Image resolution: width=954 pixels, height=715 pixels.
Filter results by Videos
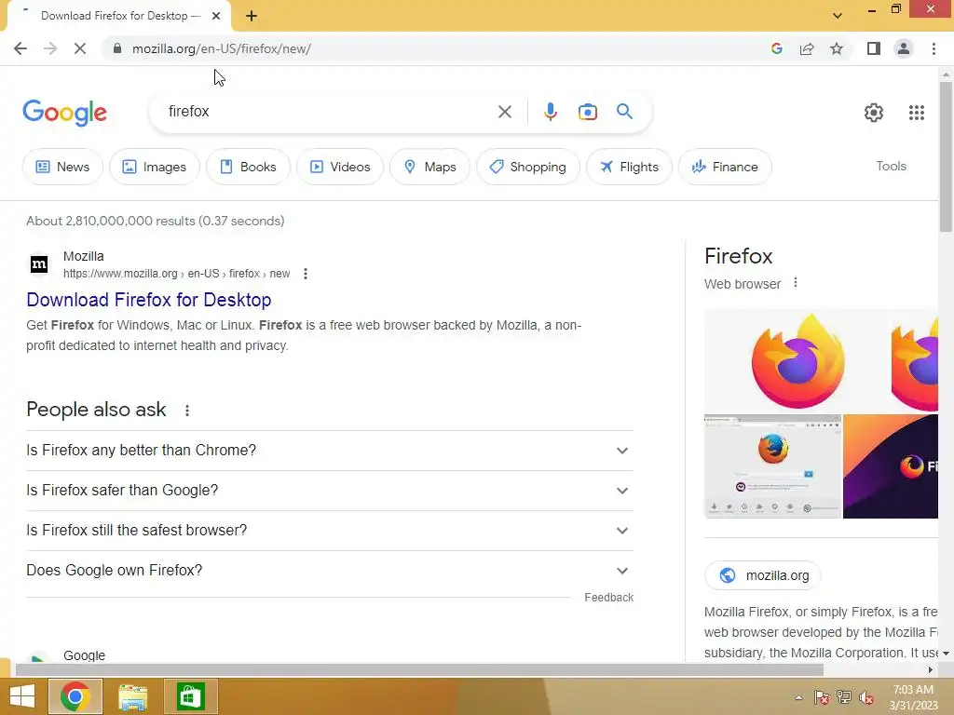pyautogui.click(x=340, y=167)
